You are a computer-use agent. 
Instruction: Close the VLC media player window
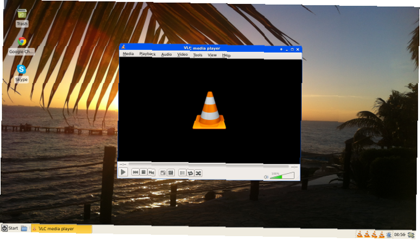pos(298,50)
